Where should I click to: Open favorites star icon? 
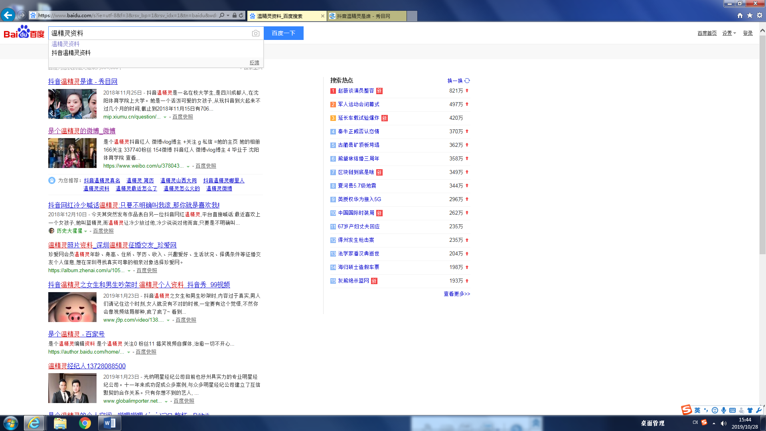(x=750, y=16)
